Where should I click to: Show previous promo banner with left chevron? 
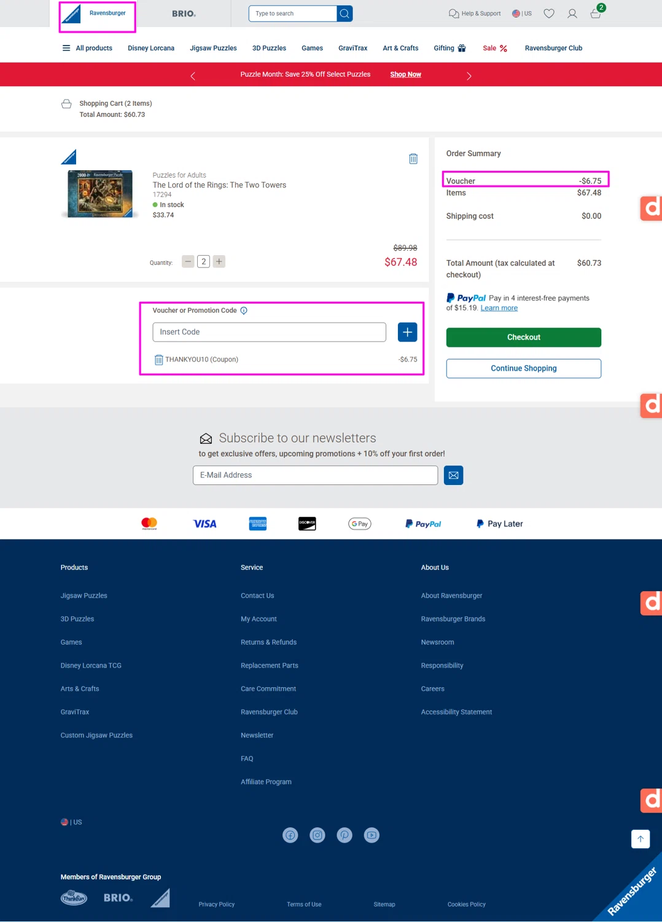click(x=193, y=76)
